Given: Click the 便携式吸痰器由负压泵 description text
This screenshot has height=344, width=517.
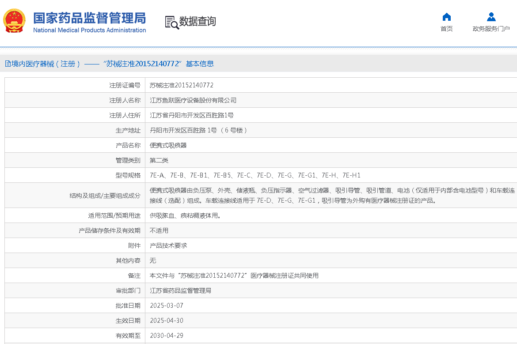Looking at the screenshot, I should point(332,195).
